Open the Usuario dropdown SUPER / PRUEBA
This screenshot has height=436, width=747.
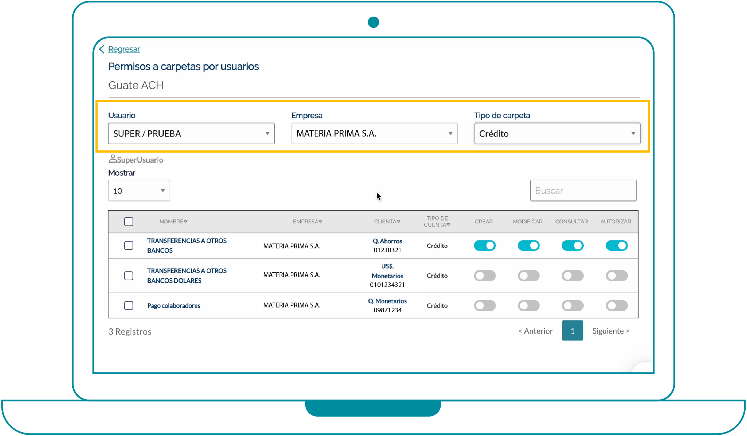coord(191,133)
